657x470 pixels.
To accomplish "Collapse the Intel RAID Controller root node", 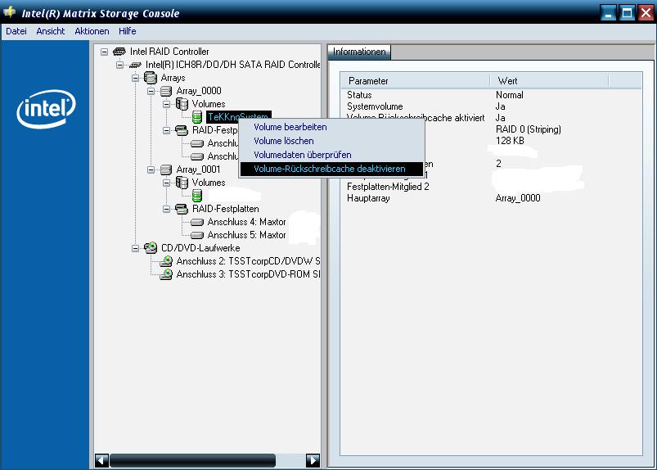I will pyautogui.click(x=105, y=52).
